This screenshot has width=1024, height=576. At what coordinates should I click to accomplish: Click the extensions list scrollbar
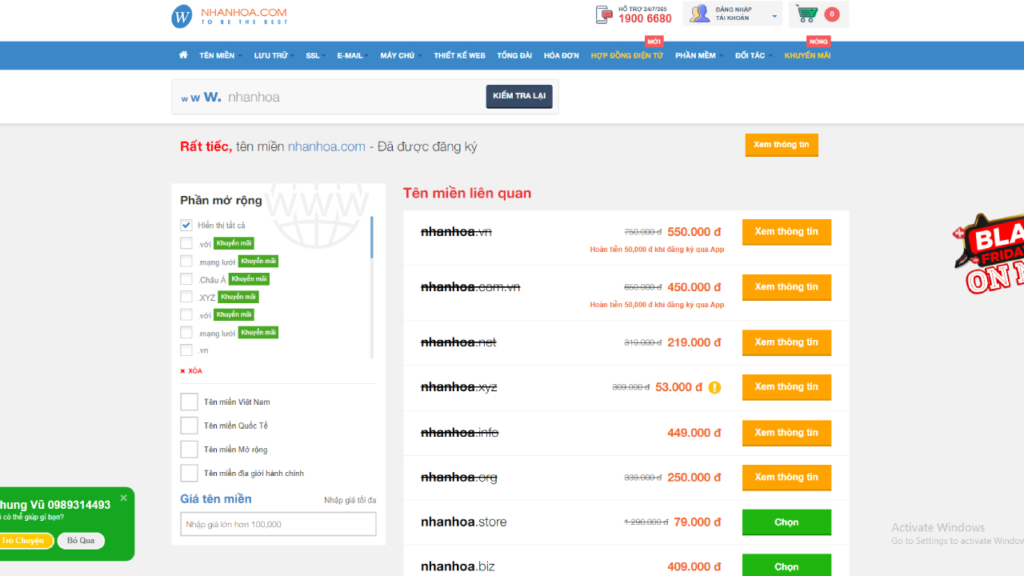[371, 238]
